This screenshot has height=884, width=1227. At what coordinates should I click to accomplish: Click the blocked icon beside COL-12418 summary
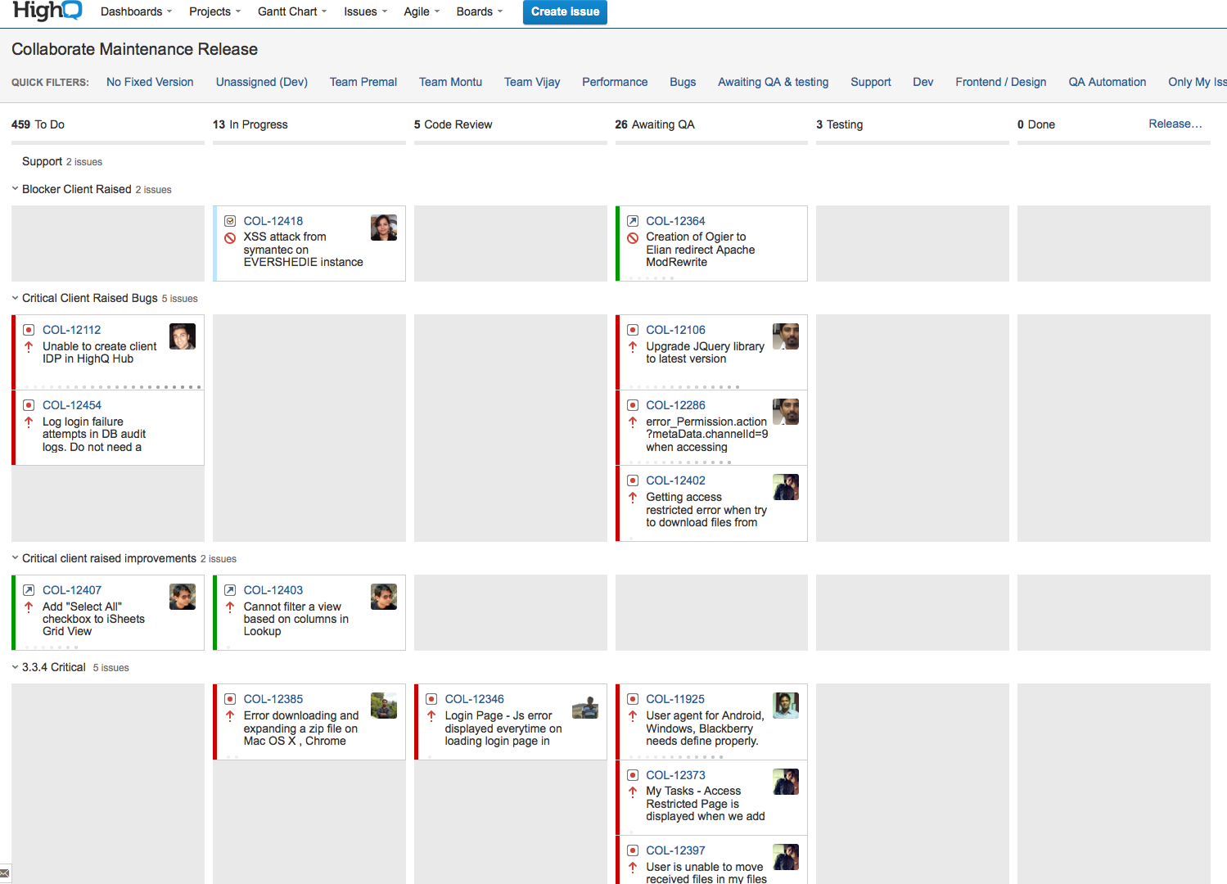(230, 237)
